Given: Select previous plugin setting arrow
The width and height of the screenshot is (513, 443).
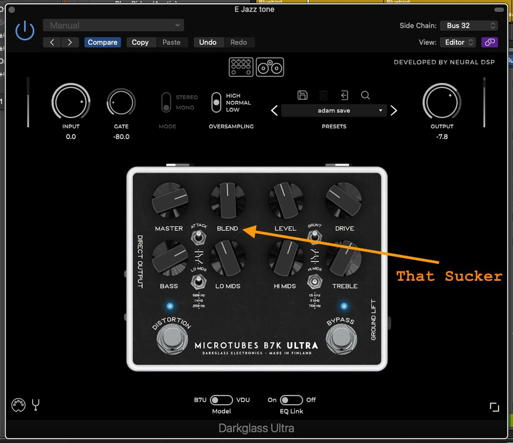Looking at the screenshot, I should click(51, 42).
